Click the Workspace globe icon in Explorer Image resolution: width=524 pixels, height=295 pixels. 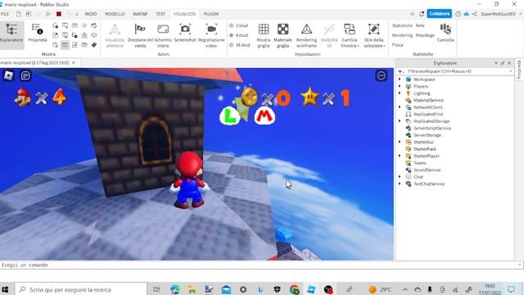click(x=408, y=79)
